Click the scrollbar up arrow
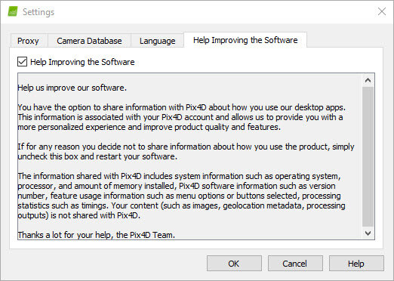Image resolution: width=394 pixels, height=281 pixels. [x=368, y=80]
